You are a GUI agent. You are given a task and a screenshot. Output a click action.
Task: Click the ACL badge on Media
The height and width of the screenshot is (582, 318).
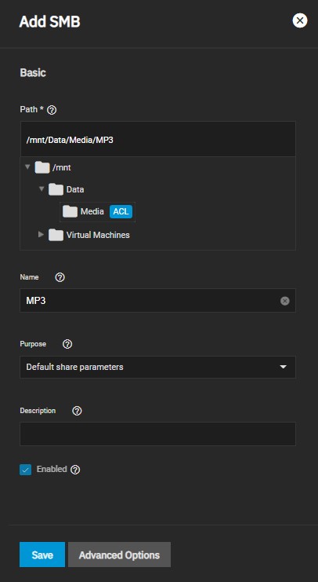(x=121, y=211)
